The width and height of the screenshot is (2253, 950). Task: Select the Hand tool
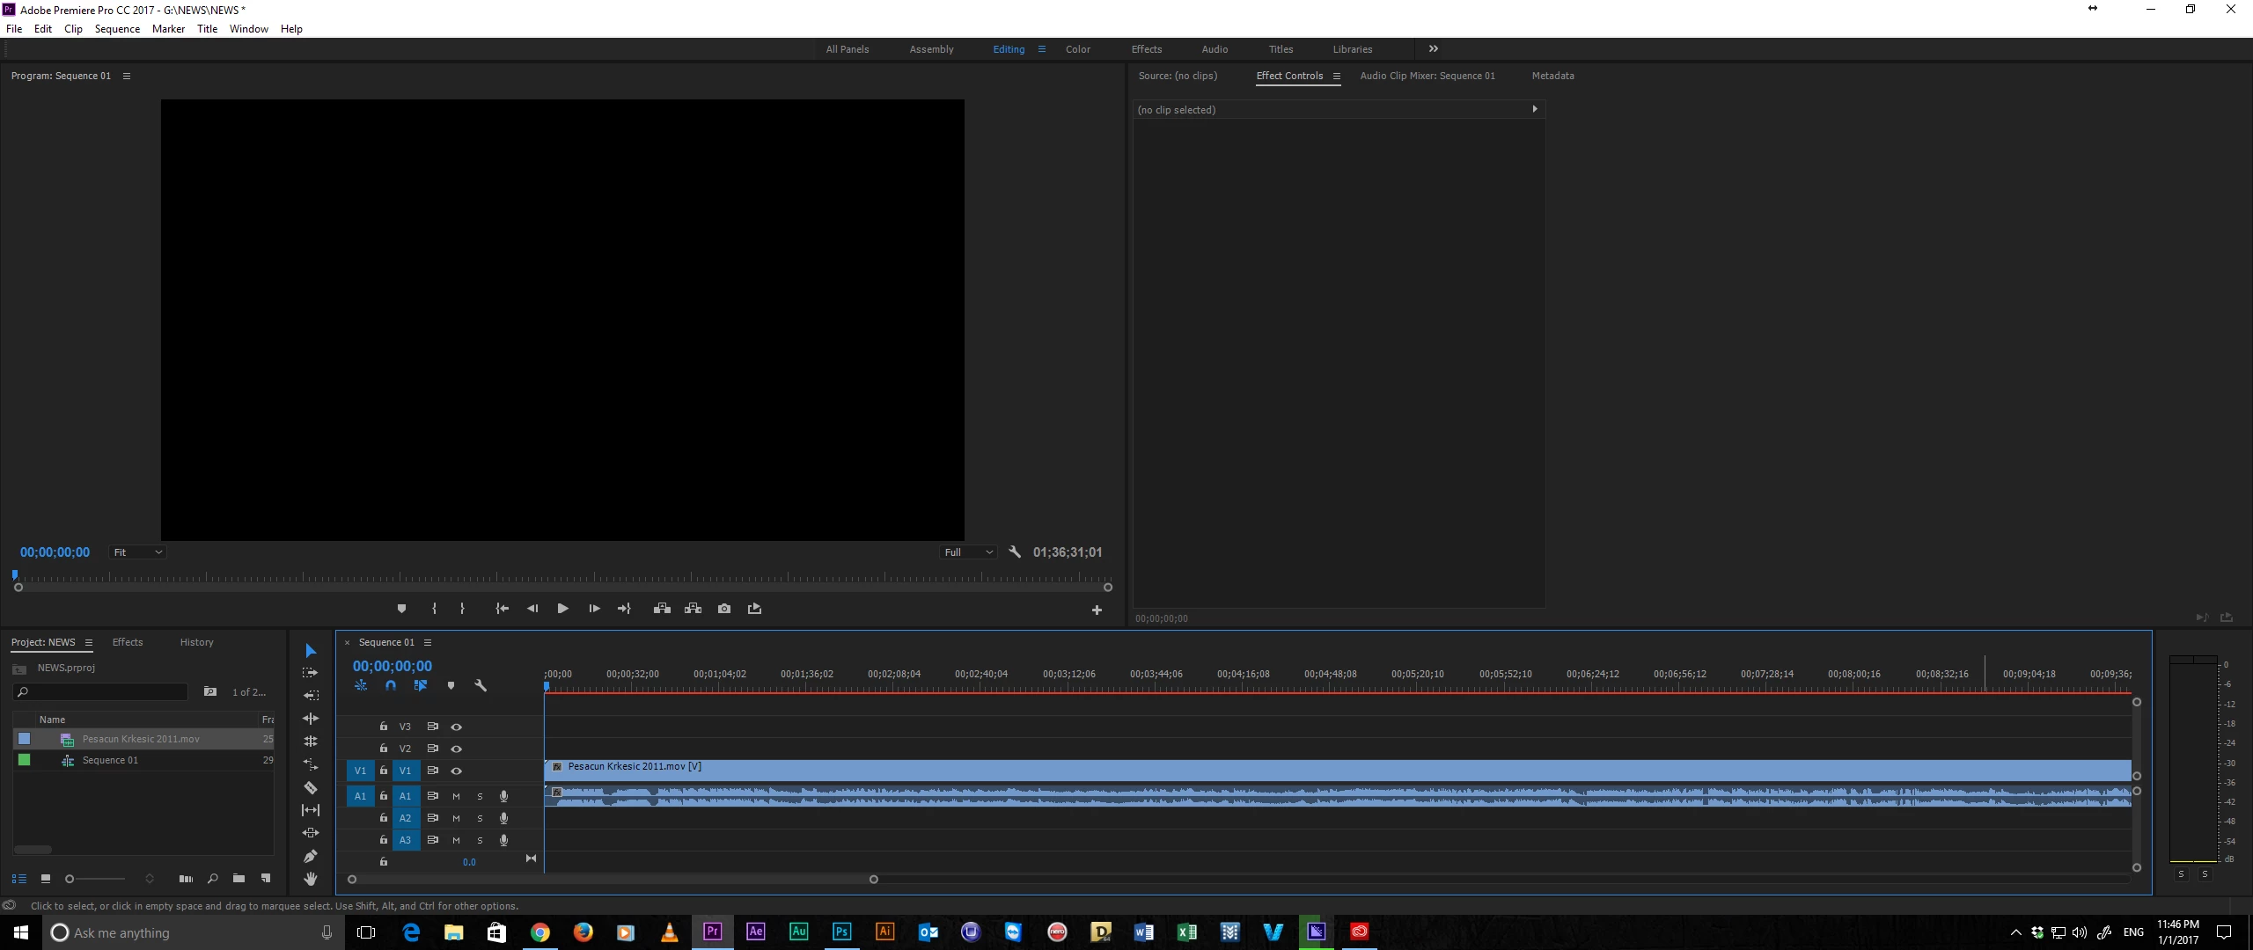[x=311, y=879]
